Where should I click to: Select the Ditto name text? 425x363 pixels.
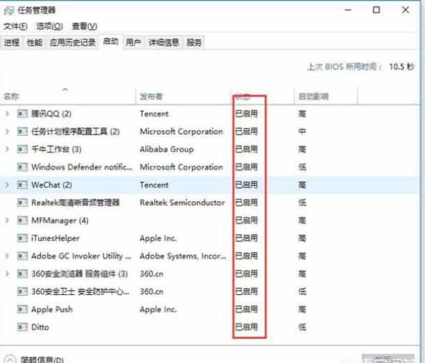(x=40, y=327)
